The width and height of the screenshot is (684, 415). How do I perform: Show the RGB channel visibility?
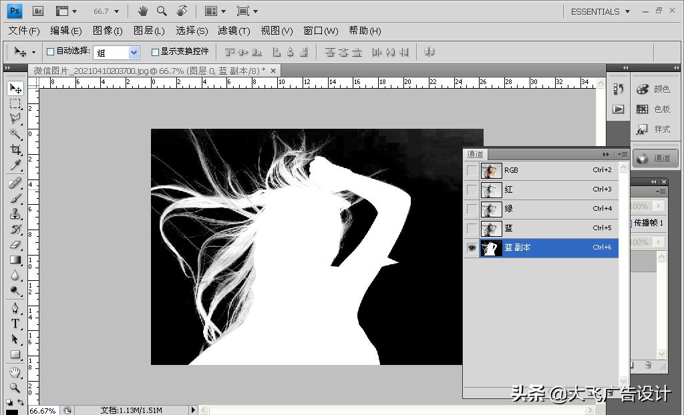472,171
